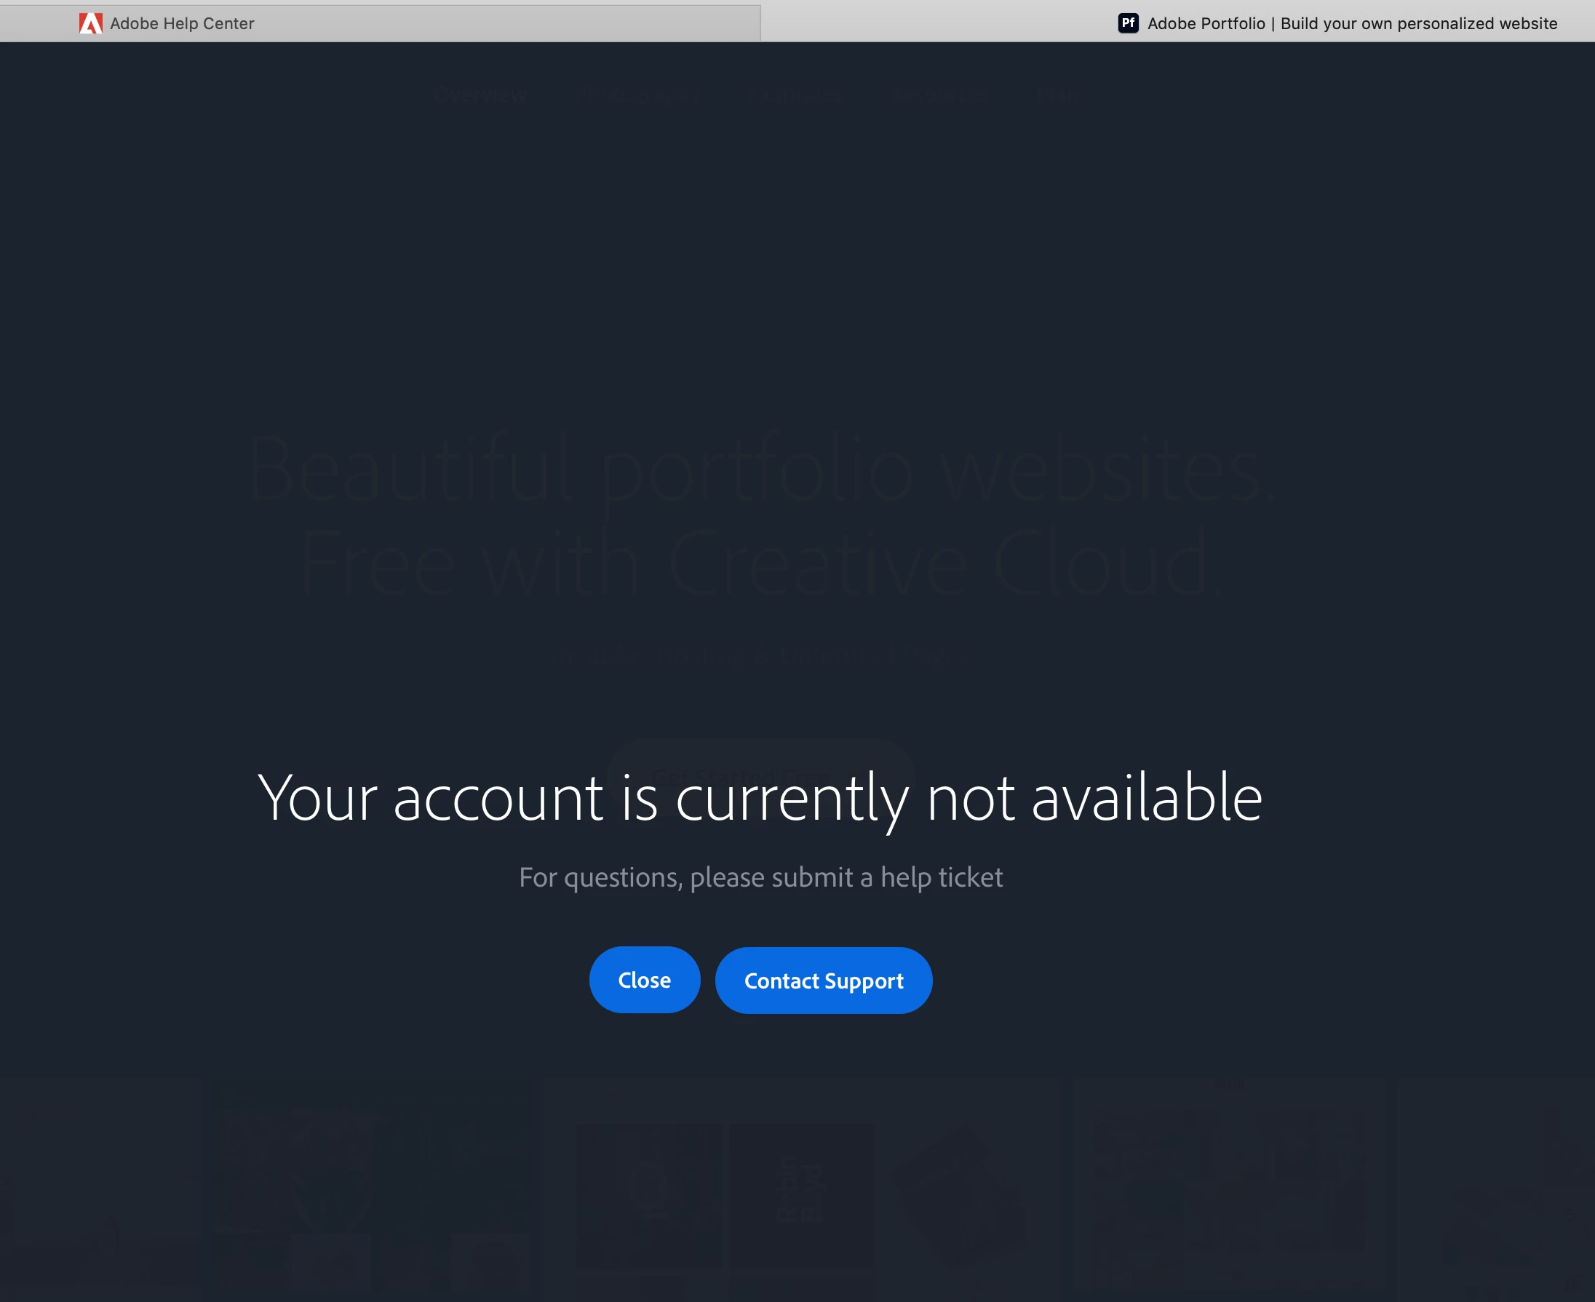This screenshot has width=1595, height=1302.
Task: Select the Adobe Portfolio browser tab
Action: click(1178, 23)
